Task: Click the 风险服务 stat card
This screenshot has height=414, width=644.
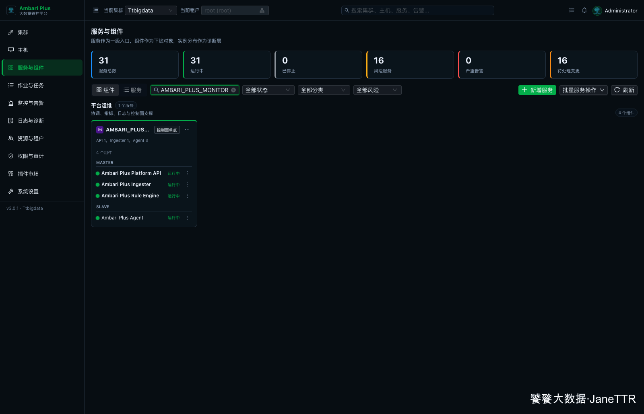Action: [x=410, y=65]
